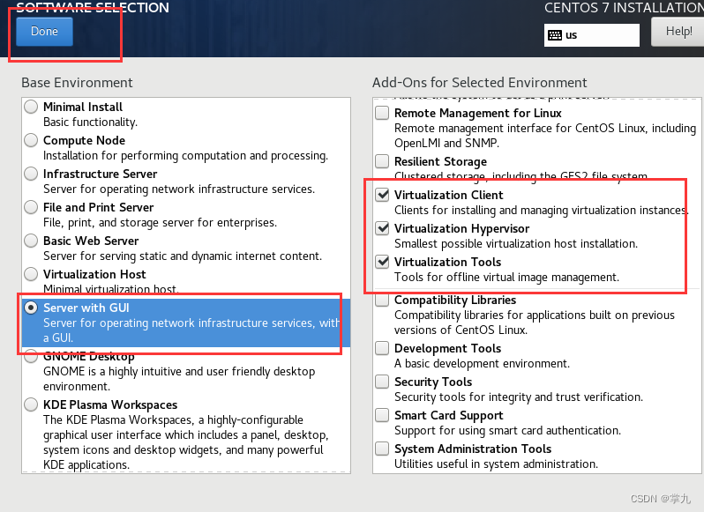This screenshot has width=704, height=512.
Task: Click 'Smallest possible virtualization host installation.' text
Action: 516,243
